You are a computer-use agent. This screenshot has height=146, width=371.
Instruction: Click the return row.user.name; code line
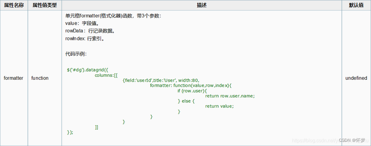click(230, 96)
